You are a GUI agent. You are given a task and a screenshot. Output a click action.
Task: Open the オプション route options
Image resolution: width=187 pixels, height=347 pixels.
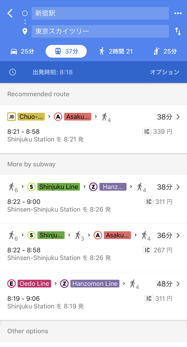164,72
